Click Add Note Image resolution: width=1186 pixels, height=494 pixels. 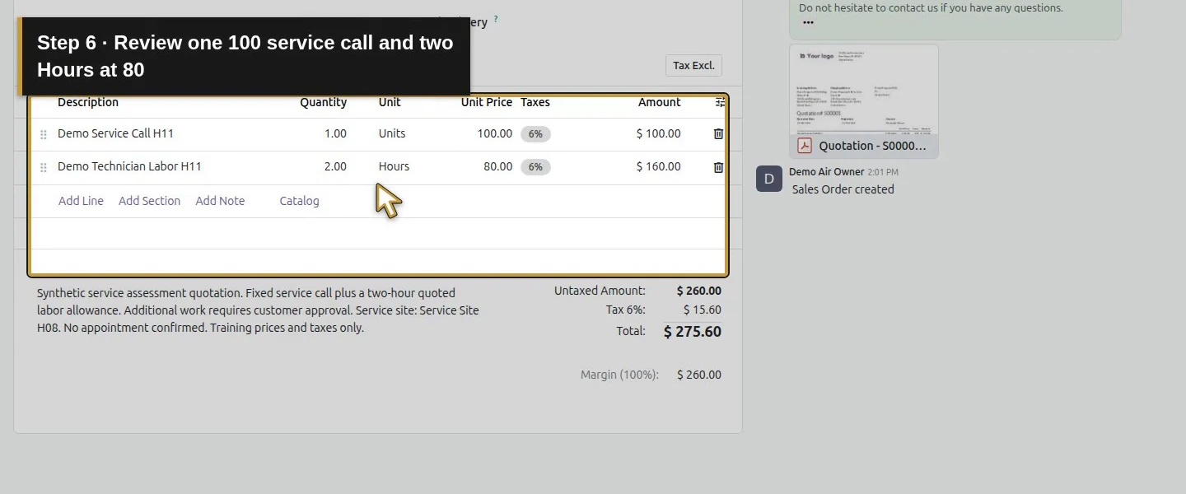pos(220,201)
